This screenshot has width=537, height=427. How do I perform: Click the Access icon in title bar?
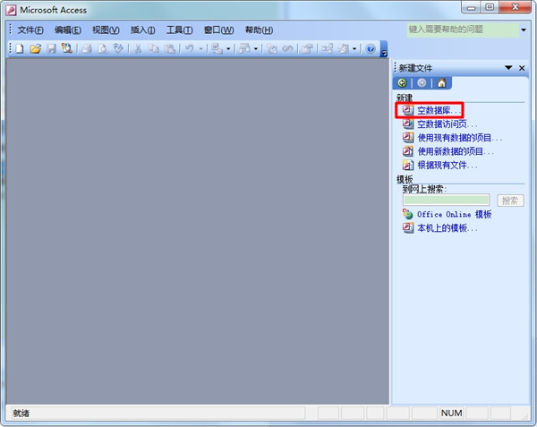pos(11,10)
